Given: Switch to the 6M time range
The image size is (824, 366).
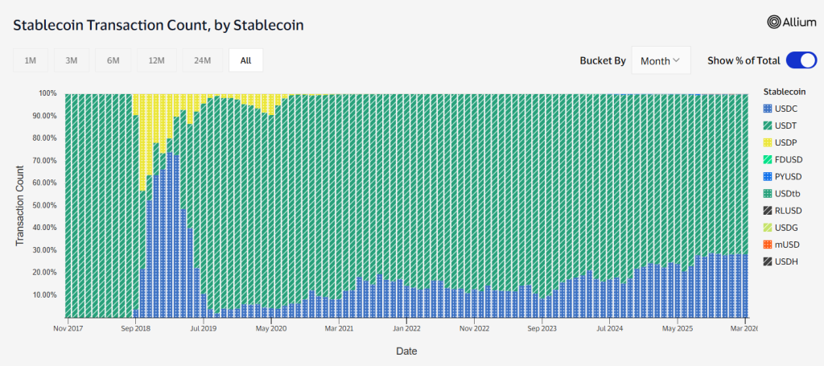Looking at the screenshot, I should tap(113, 60).
